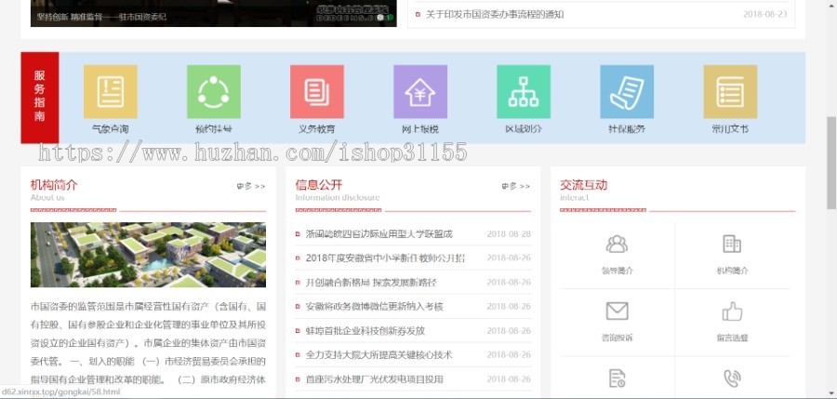Screen dimensions: 837x399
Task: Open article 首座污水处理厂光伏发电项目投用
Action: pos(374,379)
